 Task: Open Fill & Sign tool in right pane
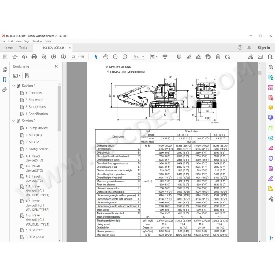(271, 179)
